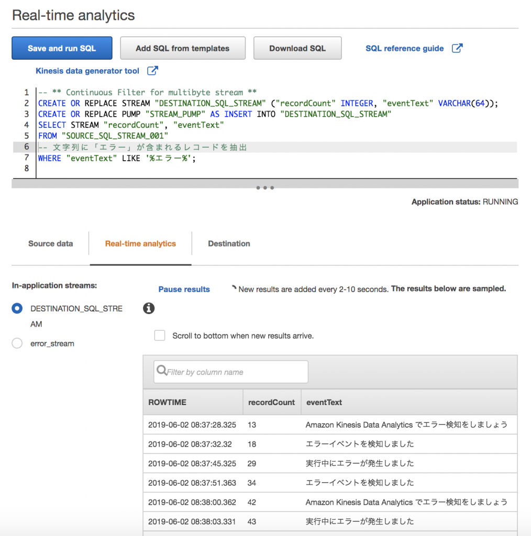Click the Application status: RUNNING text

point(464,202)
